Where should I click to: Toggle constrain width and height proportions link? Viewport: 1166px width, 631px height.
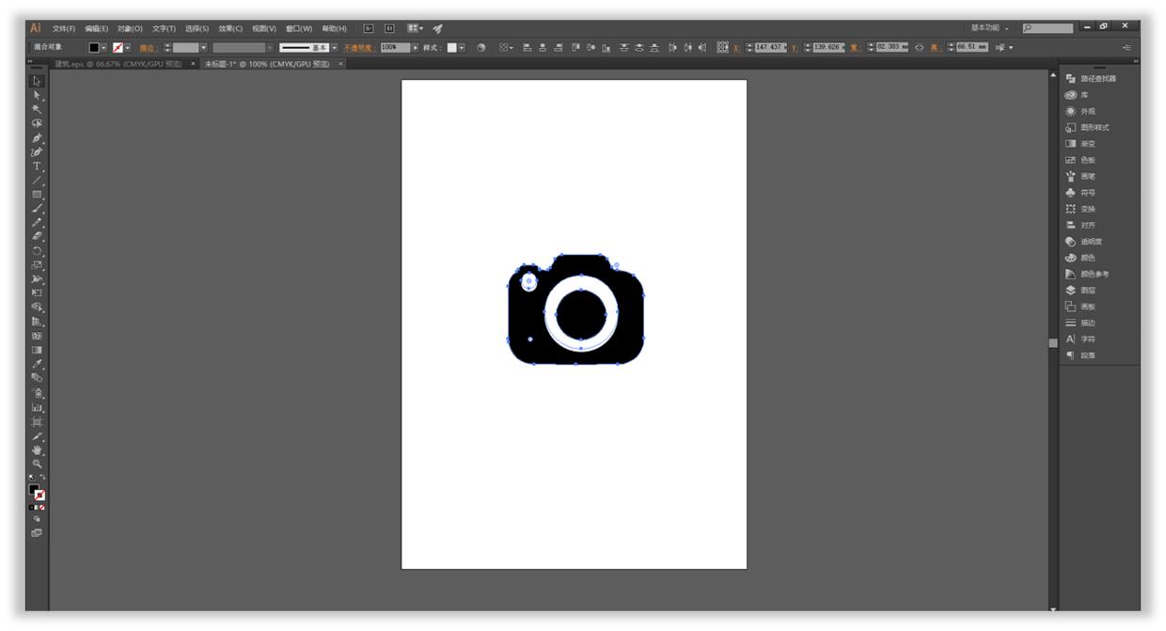tap(919, 47)
